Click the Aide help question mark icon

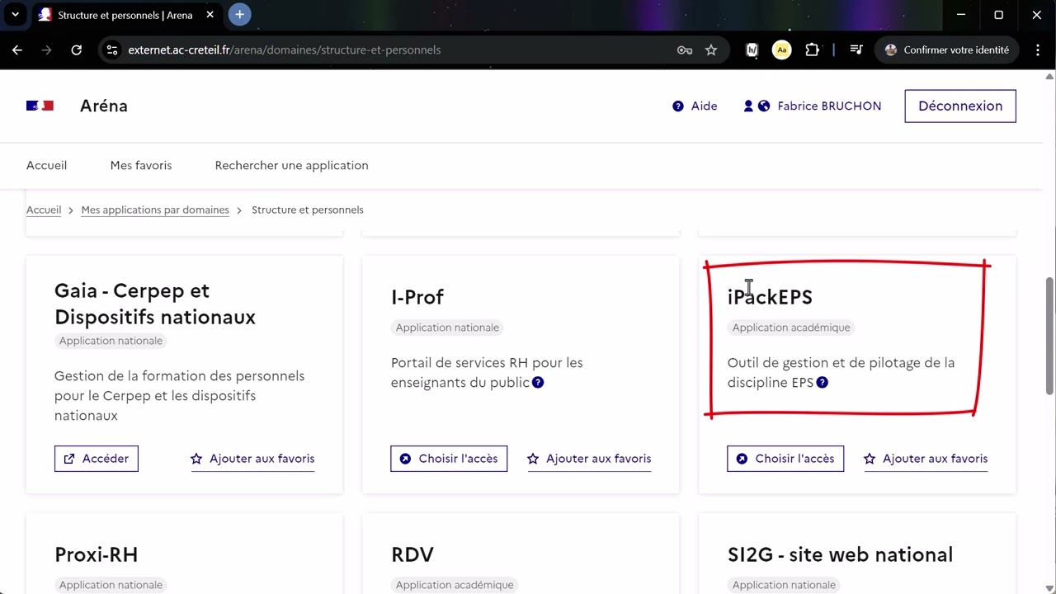click(x=678, y=106)
